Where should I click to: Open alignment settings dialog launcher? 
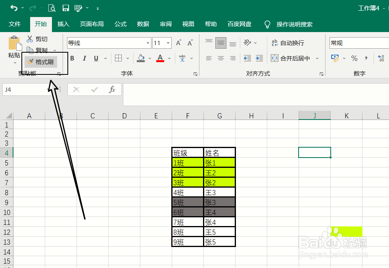(x=322, y=74)
